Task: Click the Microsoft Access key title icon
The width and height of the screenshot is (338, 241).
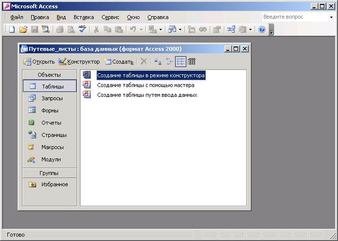Action: click(6, 6)
